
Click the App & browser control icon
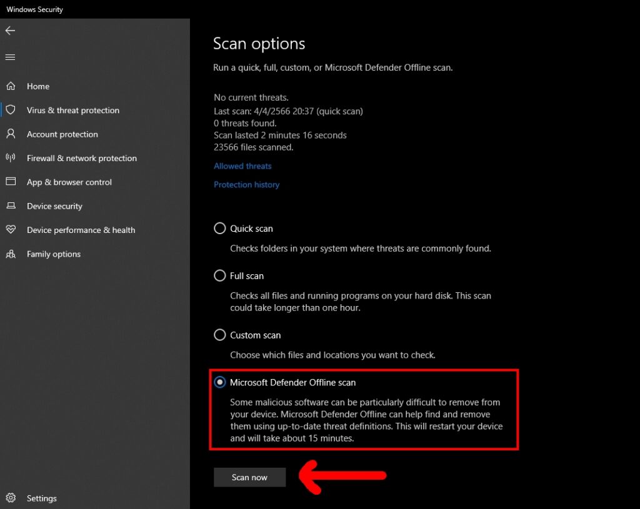11,182
